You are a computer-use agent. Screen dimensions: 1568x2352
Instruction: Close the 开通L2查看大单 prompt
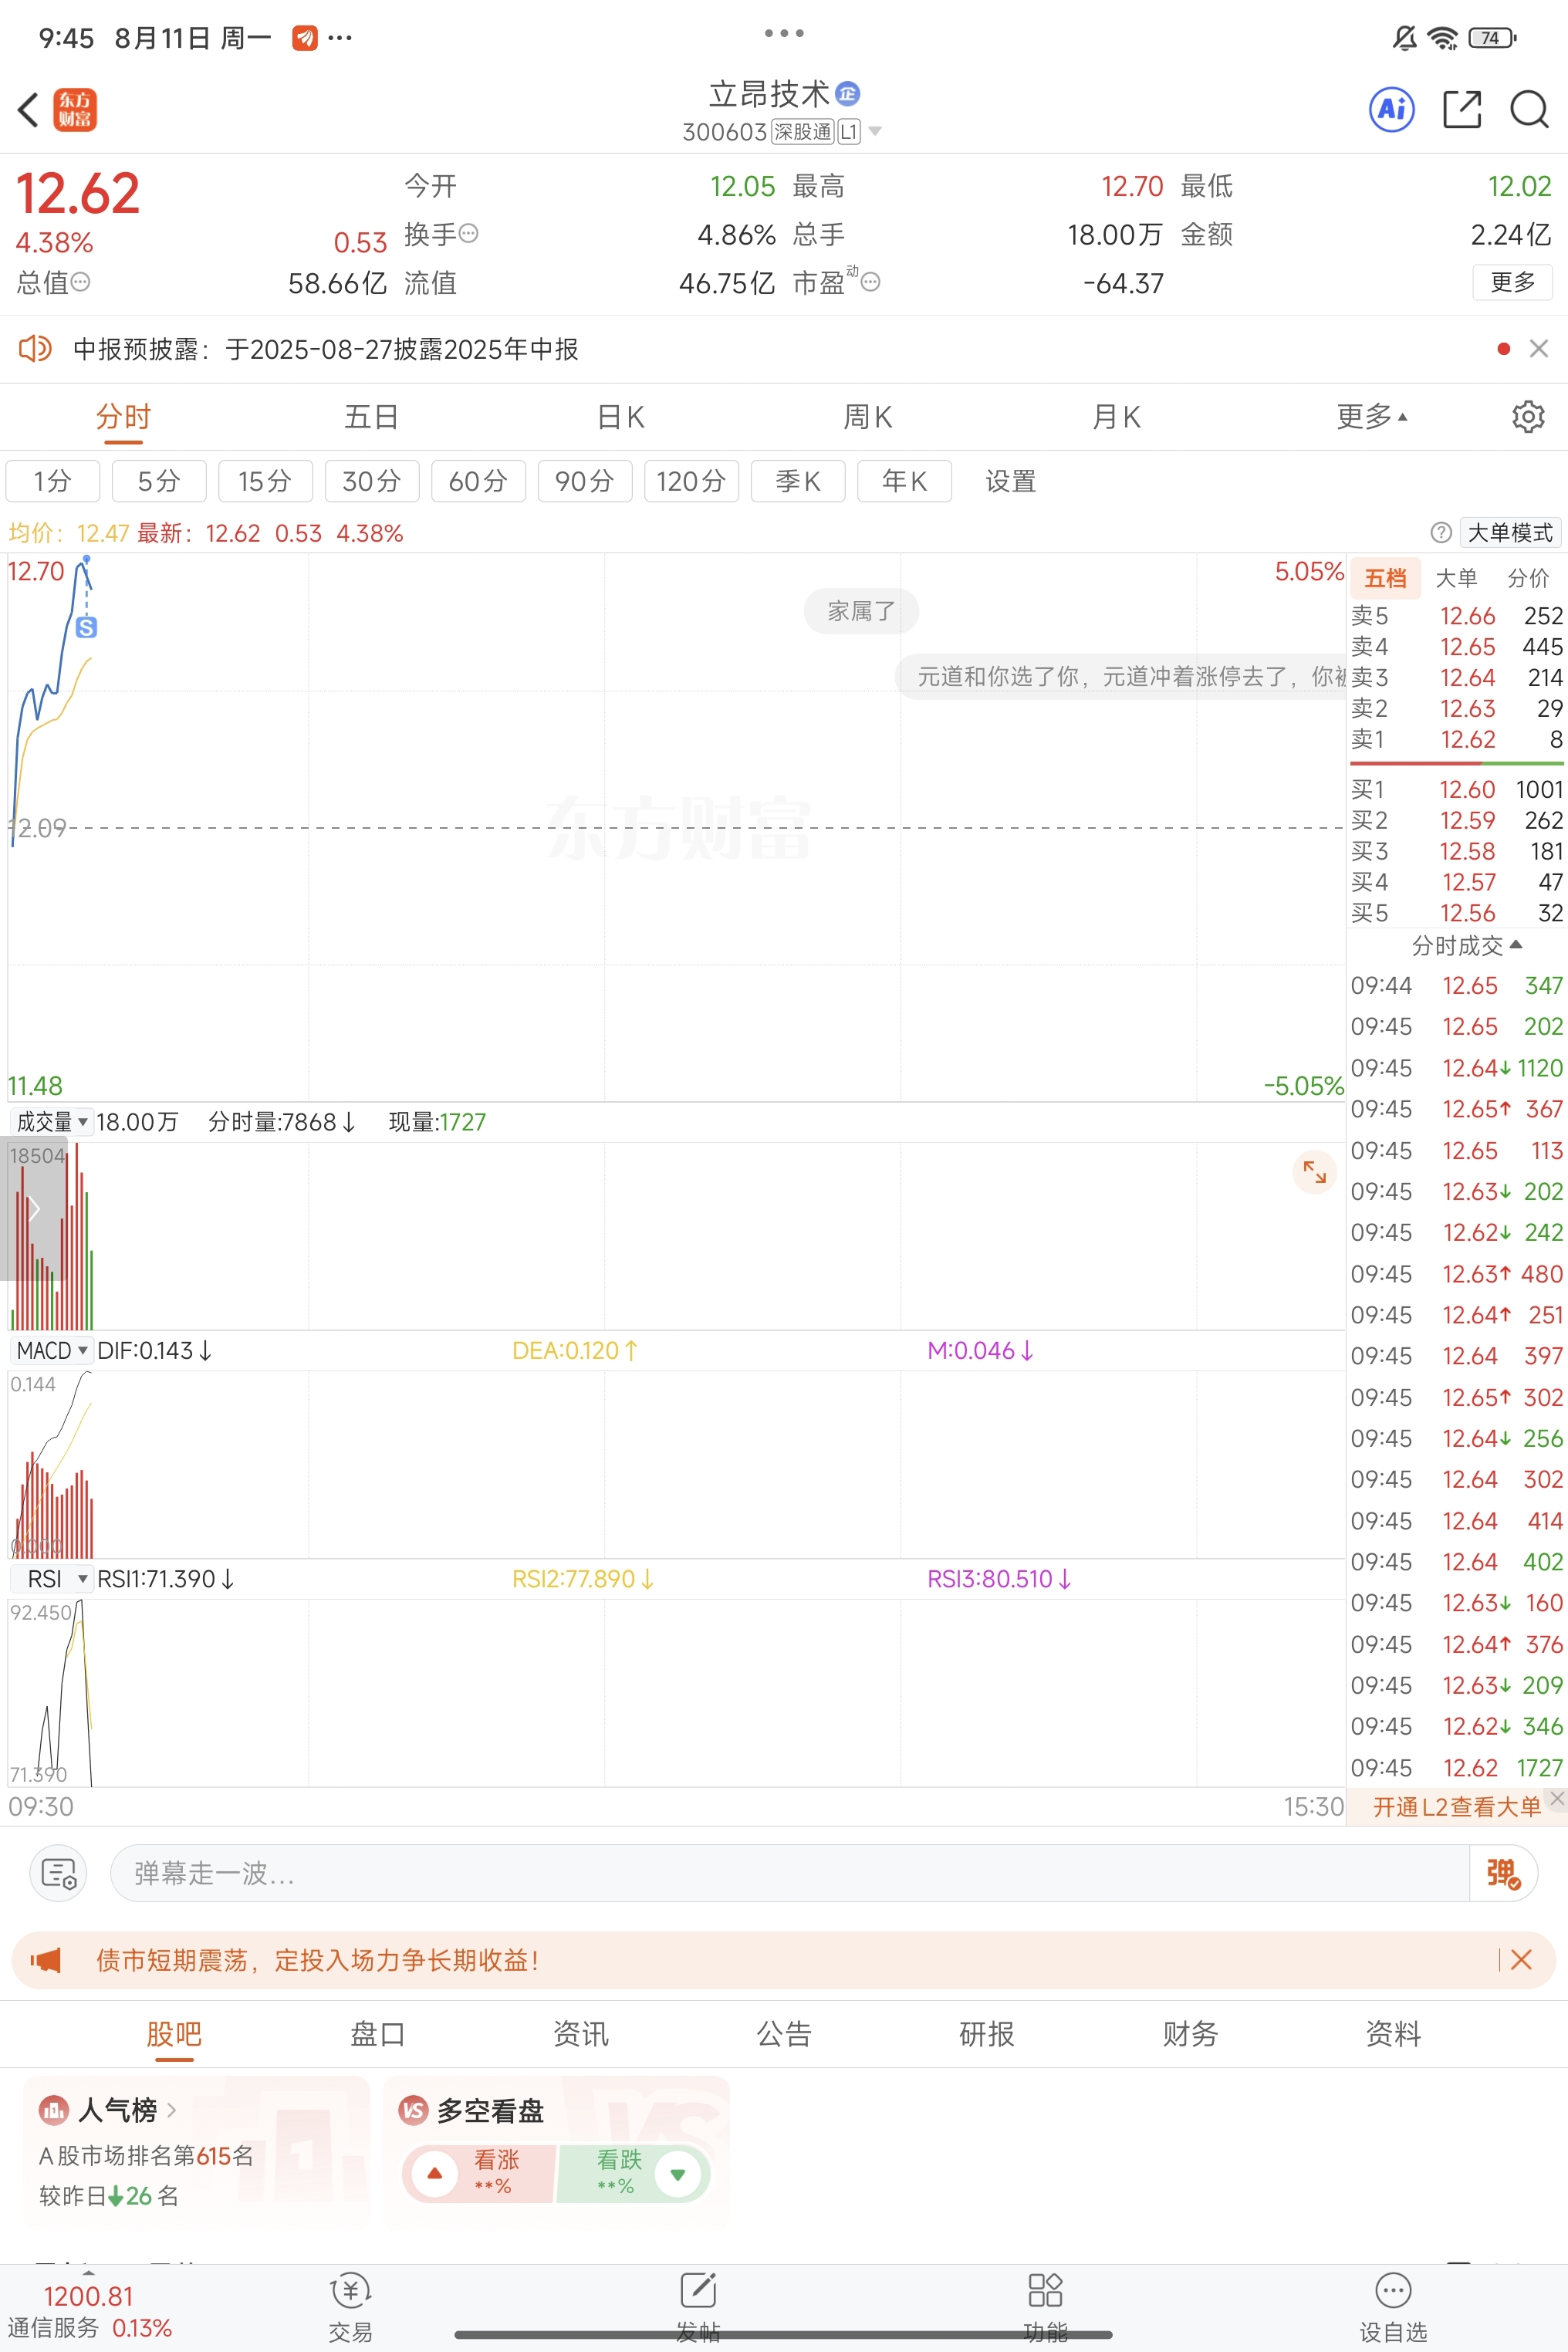point(1557,1798)
